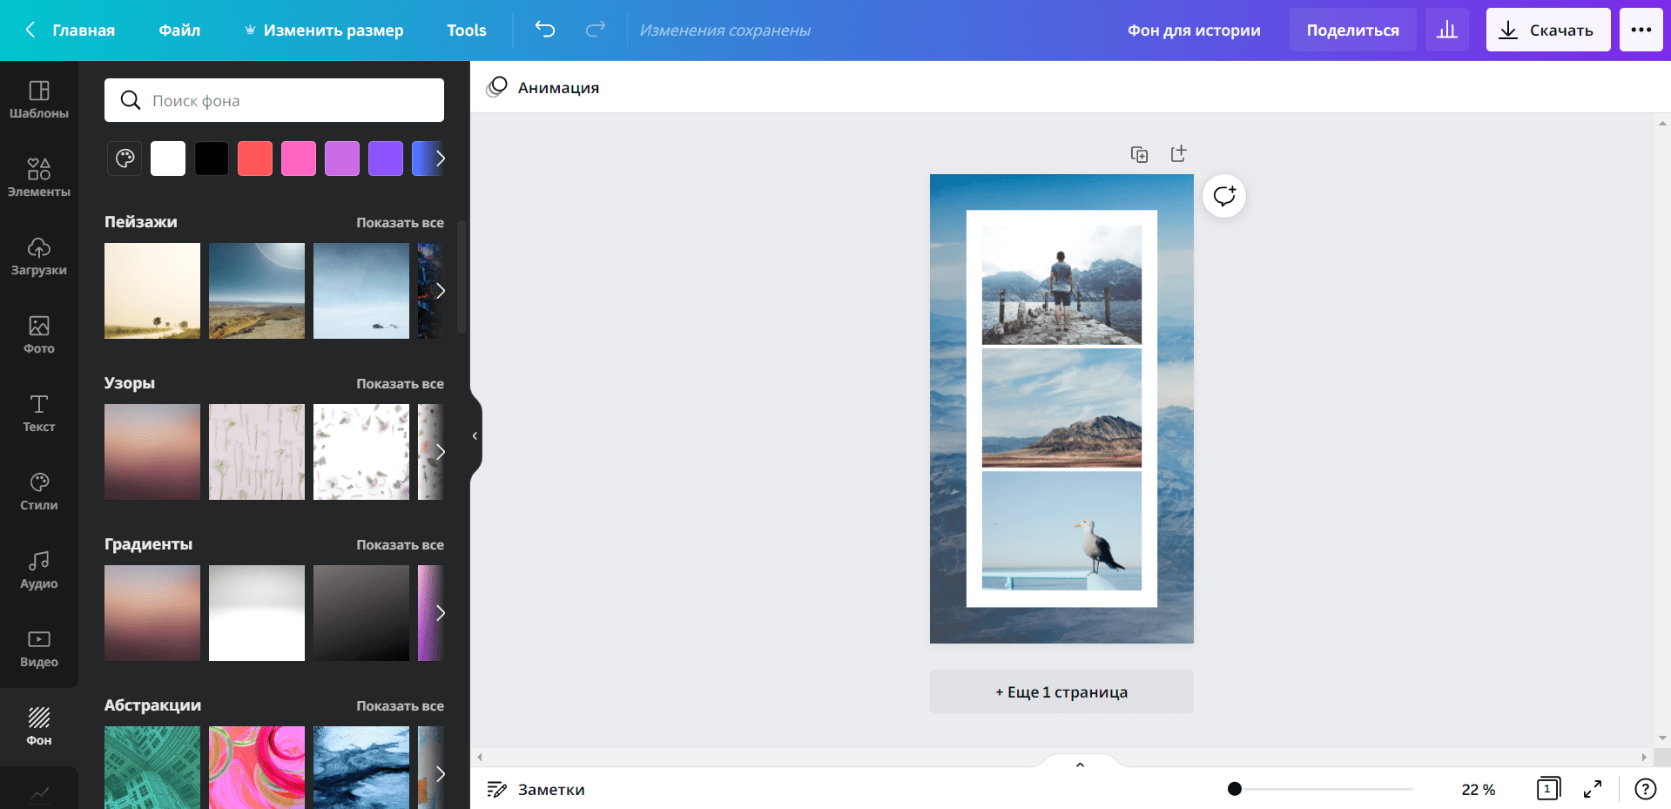
Task: Expand more Landscape (Пейзажи) backgrounds with arrow
Action: point(440,291)
